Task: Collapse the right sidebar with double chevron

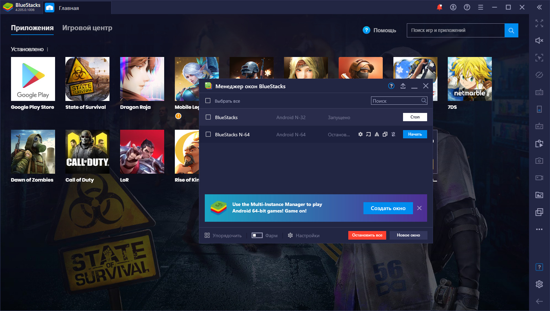Action: pos(539,7)
